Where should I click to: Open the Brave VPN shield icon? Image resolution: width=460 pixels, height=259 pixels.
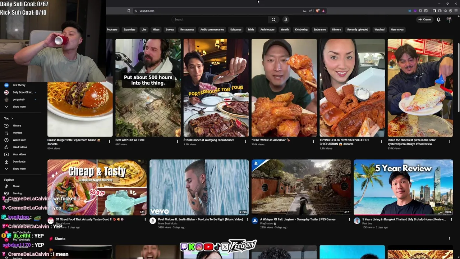tap(450, 11)
